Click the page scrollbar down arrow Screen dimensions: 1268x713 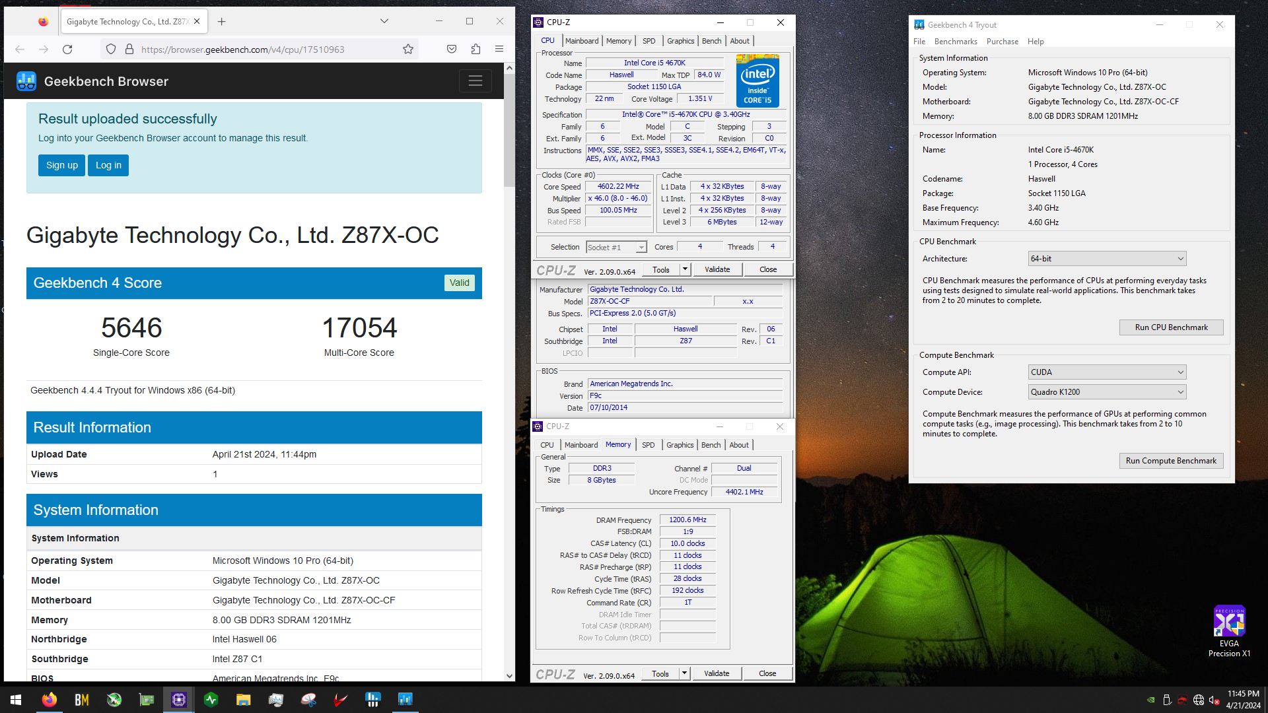[509, 676]
